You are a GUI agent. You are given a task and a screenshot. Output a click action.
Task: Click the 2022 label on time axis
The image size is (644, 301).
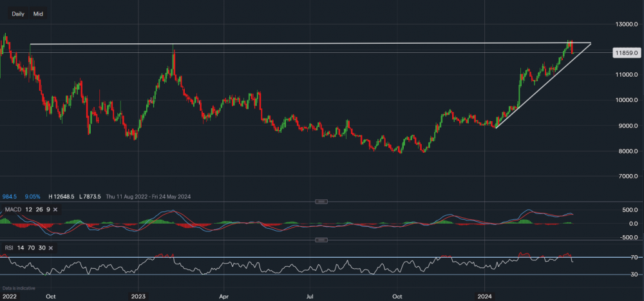click(10, 296)
